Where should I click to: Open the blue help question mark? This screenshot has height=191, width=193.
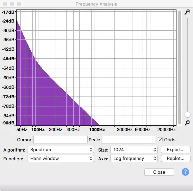pos(185,172)
